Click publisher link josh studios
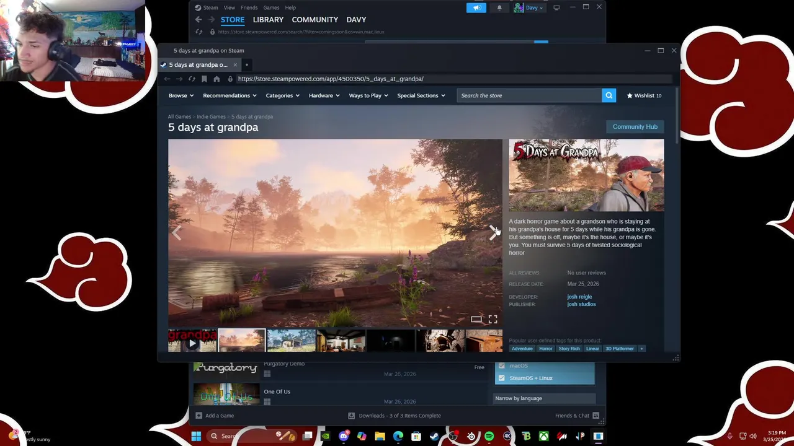Screen dimensions: 794x446 [x=581, y=304]
